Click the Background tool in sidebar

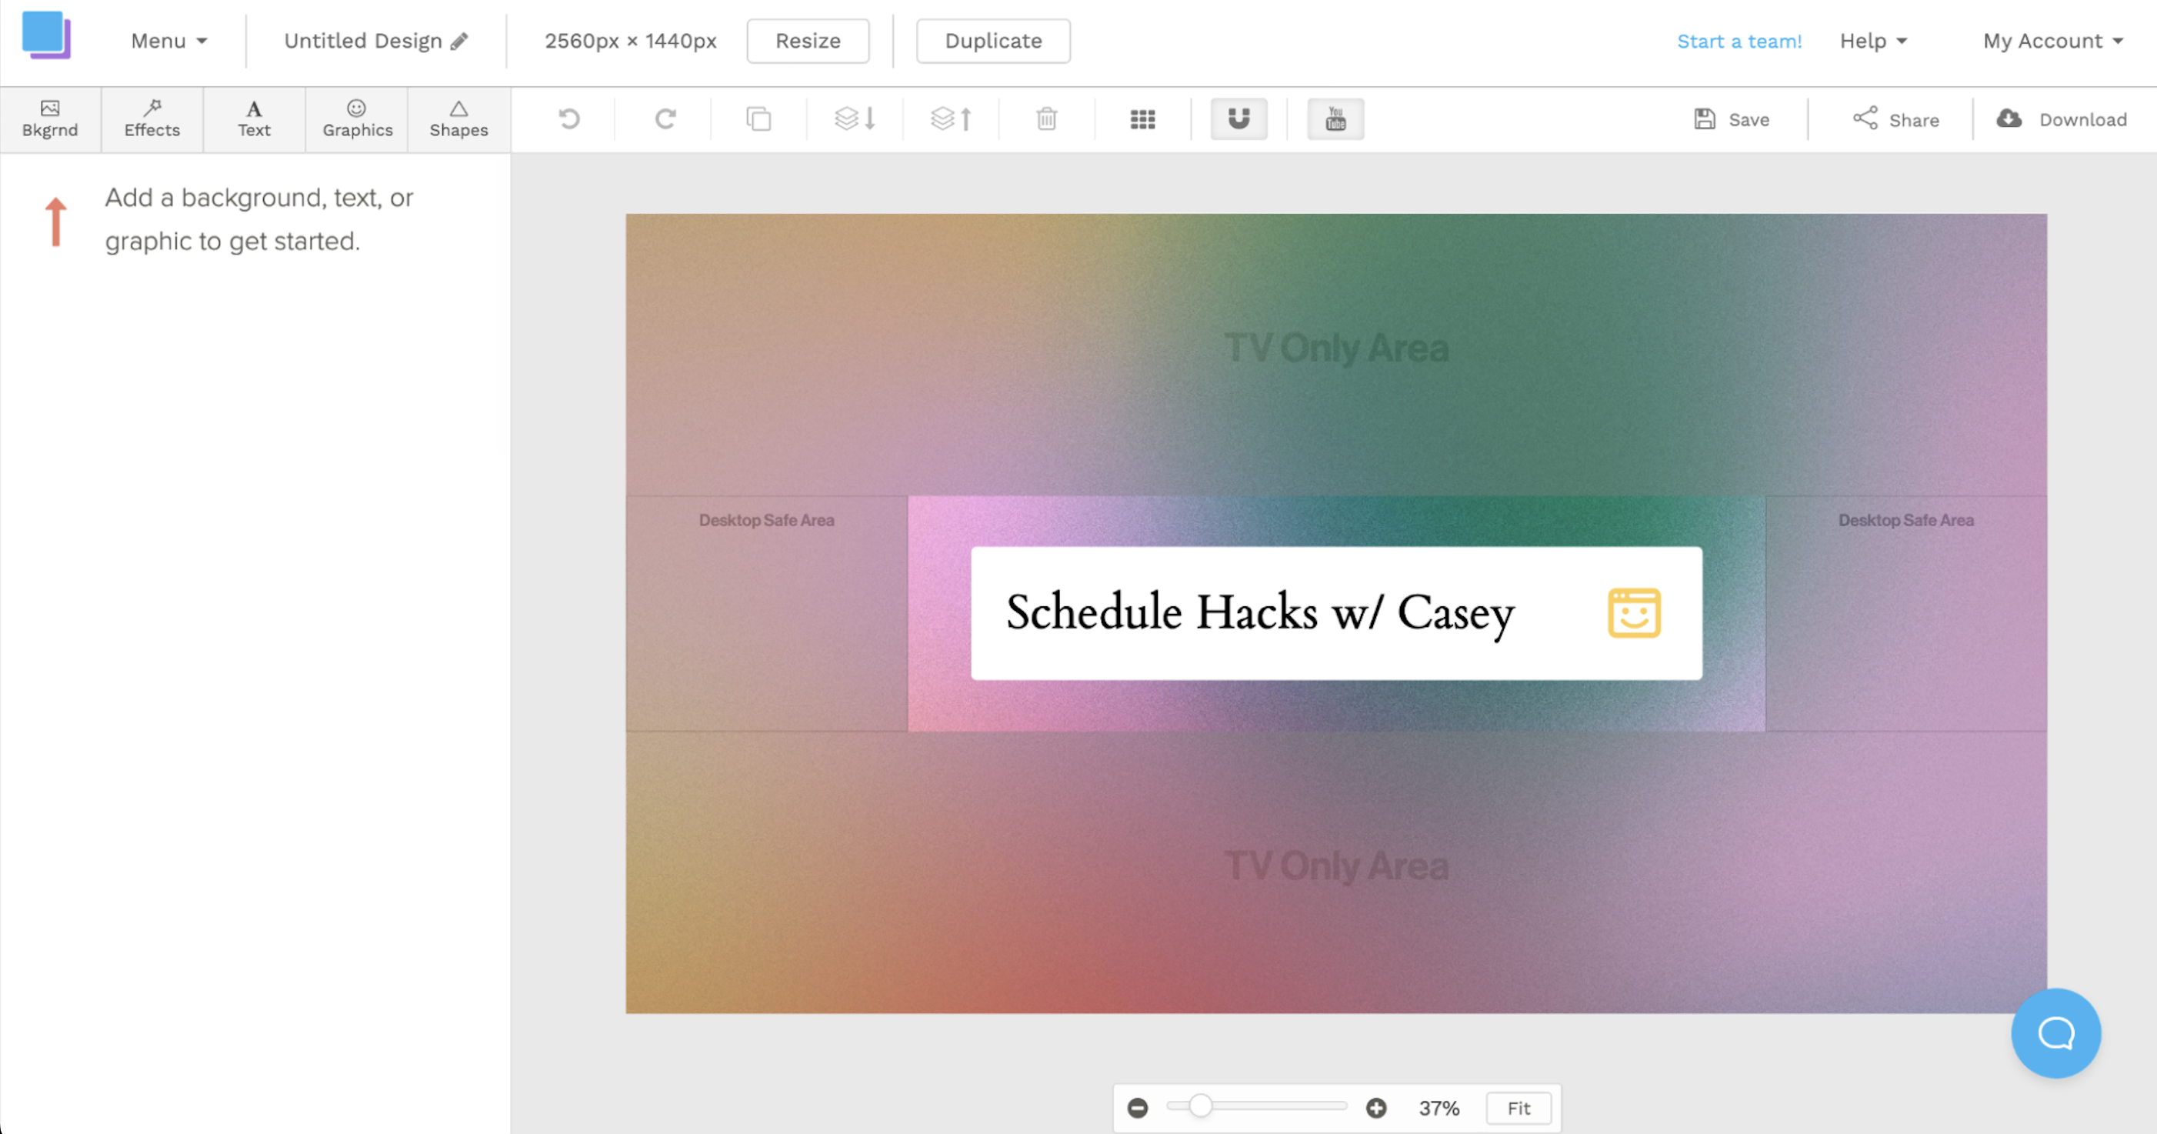pos(50,118)
